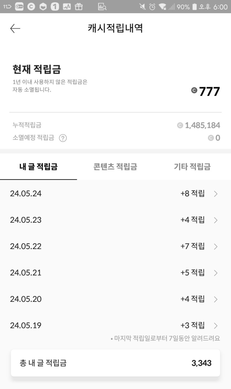Tap the chart search status bar icon
The width and height of the screenshot is (231, 389).
(102, 7)
